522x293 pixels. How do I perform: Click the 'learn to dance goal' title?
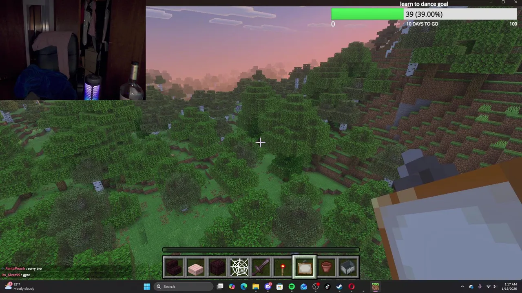coord(424,4)
